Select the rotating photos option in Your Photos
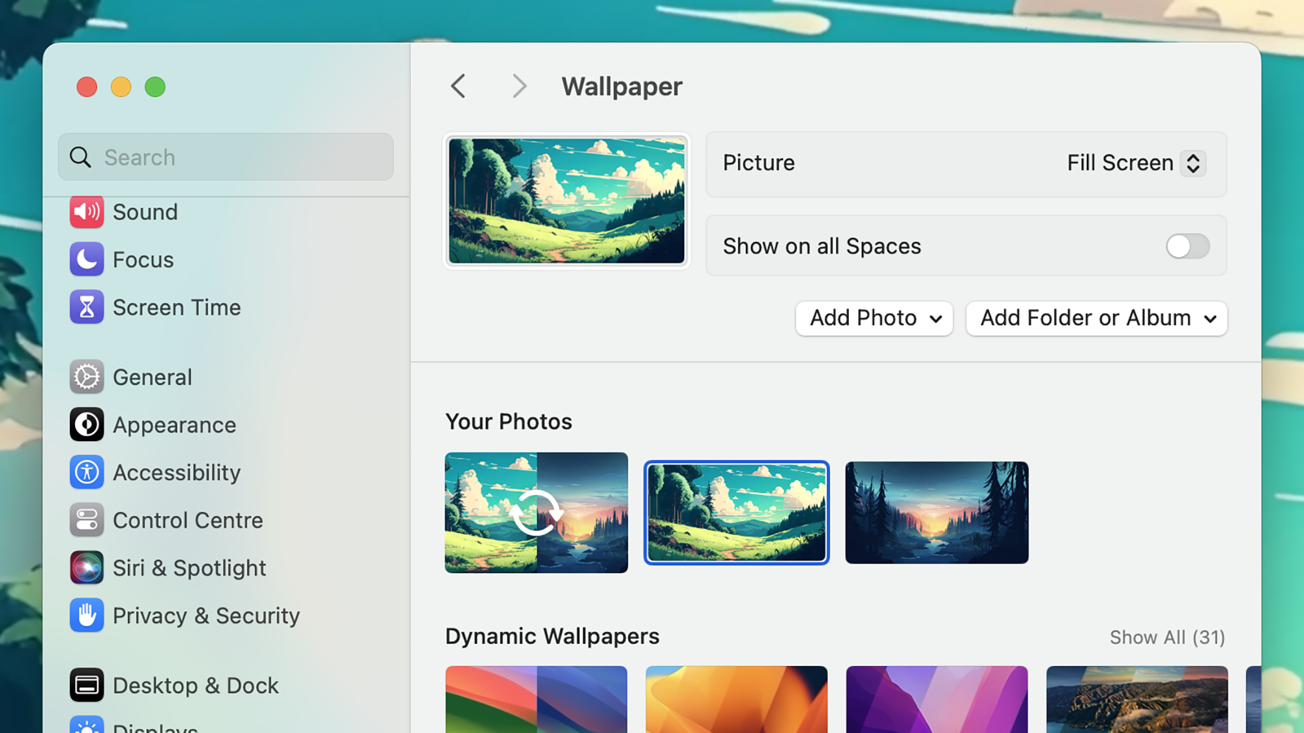Image resolution: width=1304 pixels, height=733 pixels. coord(536,512)
